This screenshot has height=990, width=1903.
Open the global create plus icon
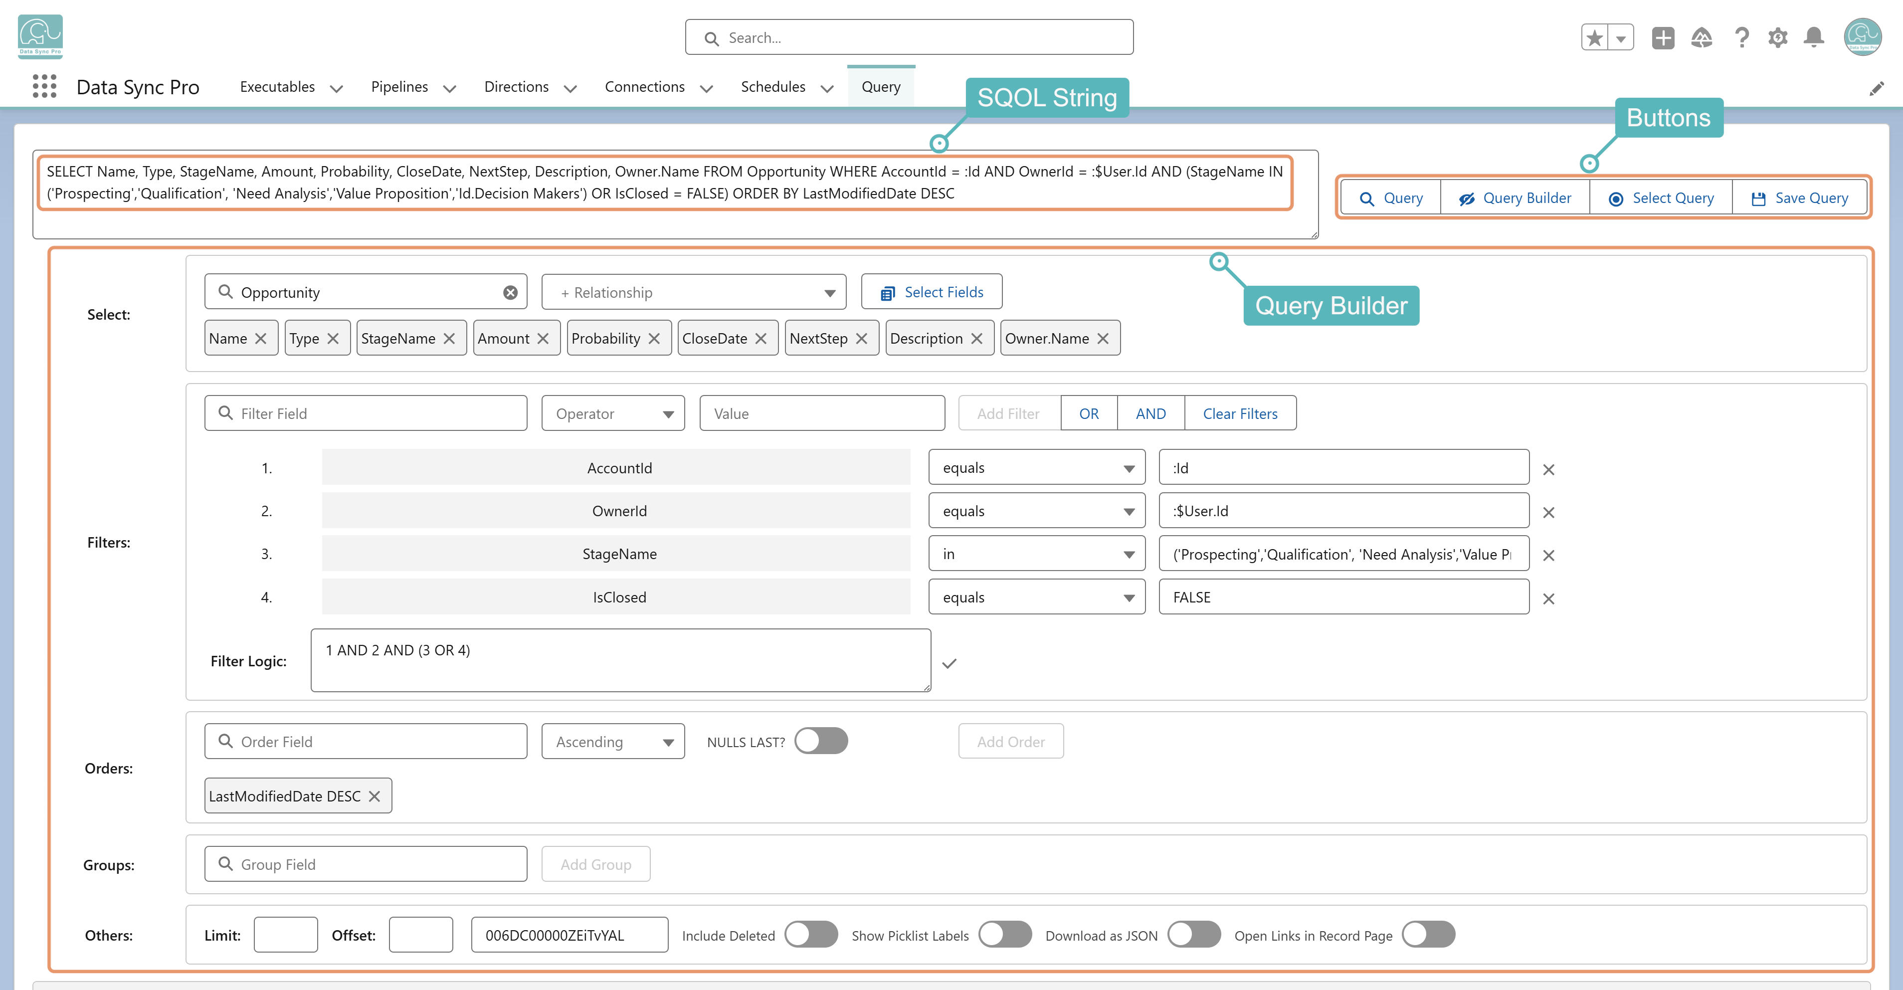[x=1663, y=38]
